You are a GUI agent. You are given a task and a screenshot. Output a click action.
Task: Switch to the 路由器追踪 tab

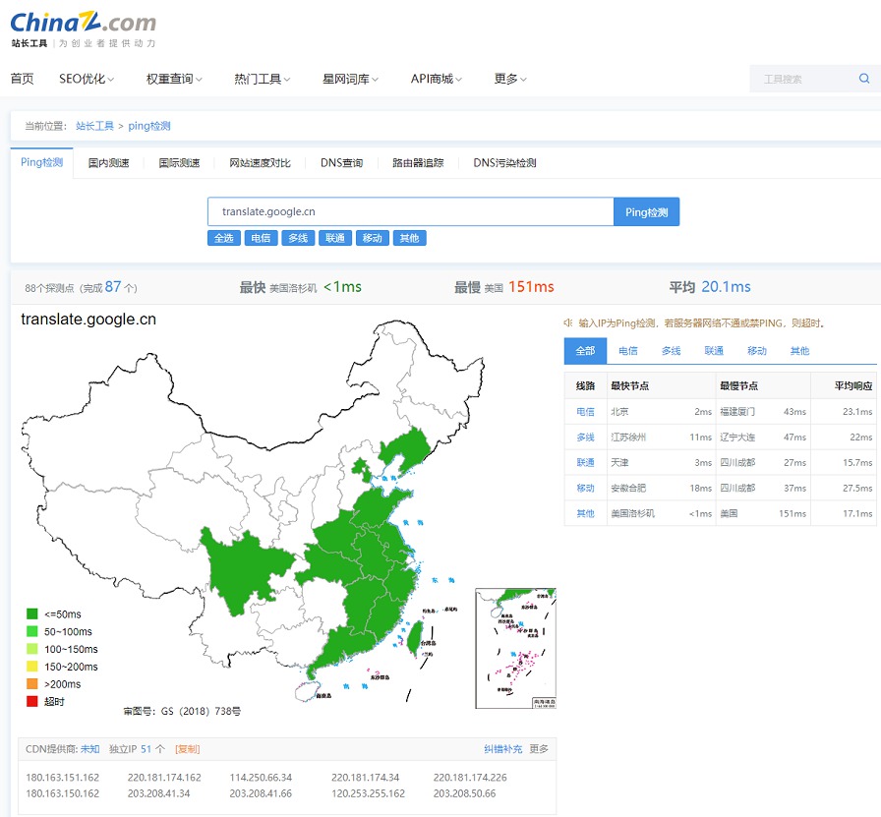pyautogui.click(x=418, y=163)
